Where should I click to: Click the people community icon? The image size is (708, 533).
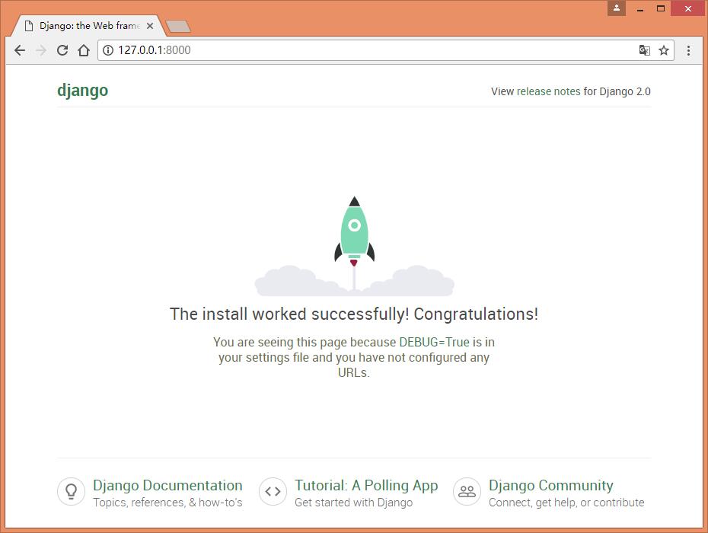[467, 491]
